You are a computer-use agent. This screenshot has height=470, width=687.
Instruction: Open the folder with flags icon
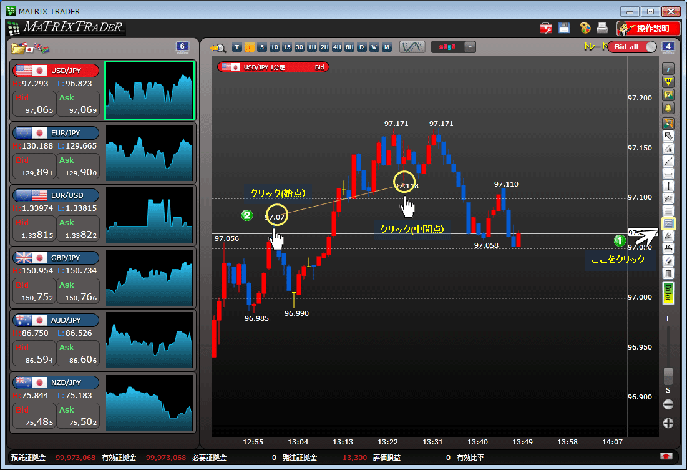[x=30, y=47]
